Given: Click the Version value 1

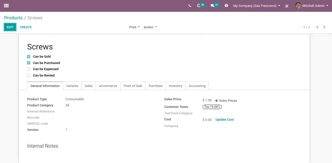Looking at the screenshot, I should click(x=66, y=130).
